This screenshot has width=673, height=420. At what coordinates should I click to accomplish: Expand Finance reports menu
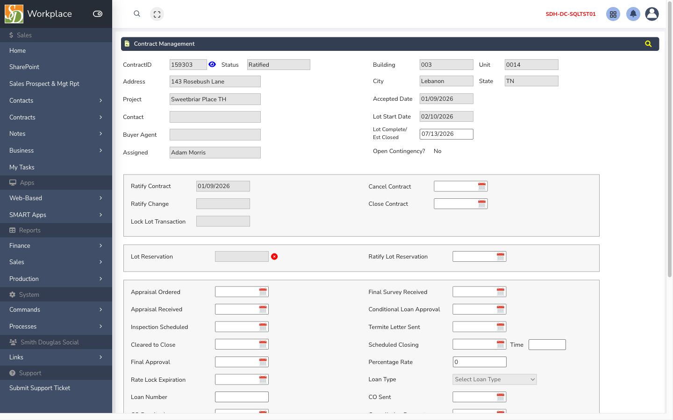pos(56,245)
